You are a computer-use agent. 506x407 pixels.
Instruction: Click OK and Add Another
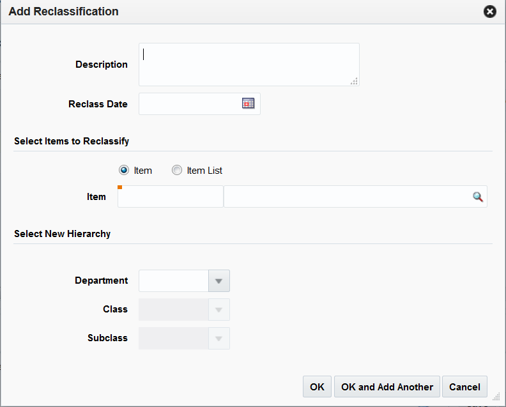pos(387,387)
